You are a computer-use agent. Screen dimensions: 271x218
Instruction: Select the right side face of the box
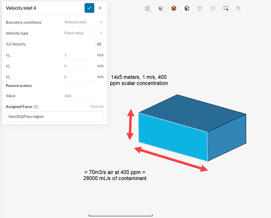point(227,137)
